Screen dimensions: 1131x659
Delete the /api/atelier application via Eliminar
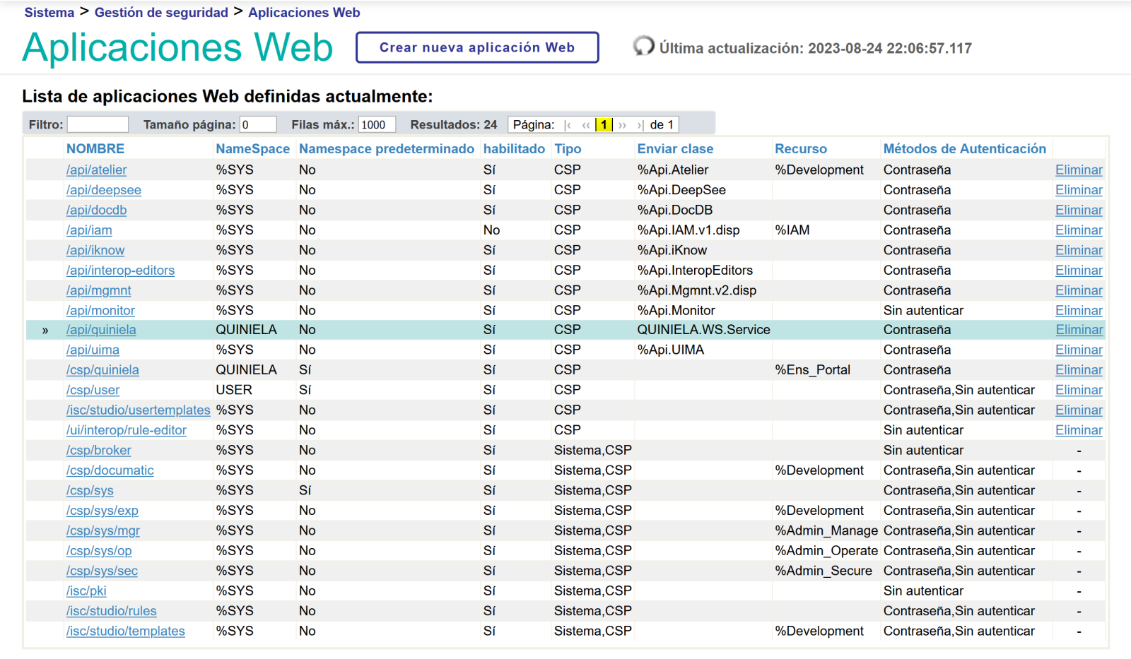[x=1079, y=170]
